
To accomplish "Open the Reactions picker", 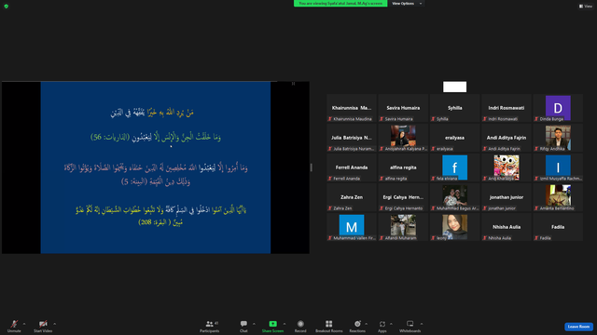I will 357,326.
